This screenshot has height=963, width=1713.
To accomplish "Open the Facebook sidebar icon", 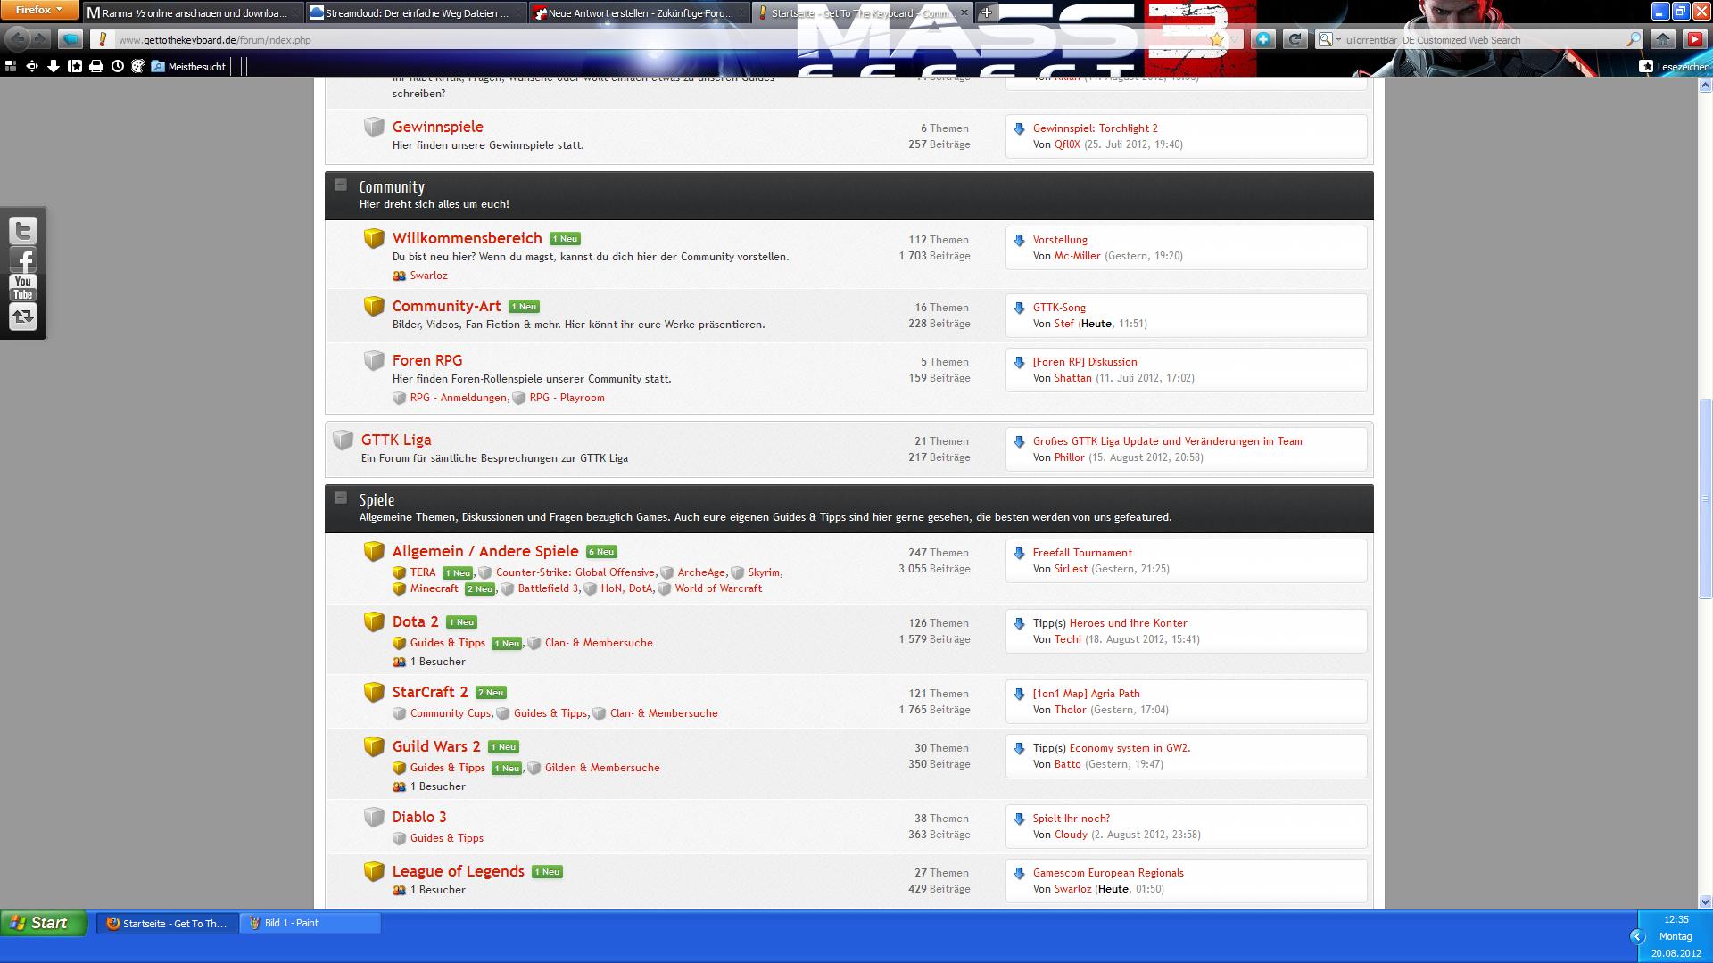I will tap(23, 259).
